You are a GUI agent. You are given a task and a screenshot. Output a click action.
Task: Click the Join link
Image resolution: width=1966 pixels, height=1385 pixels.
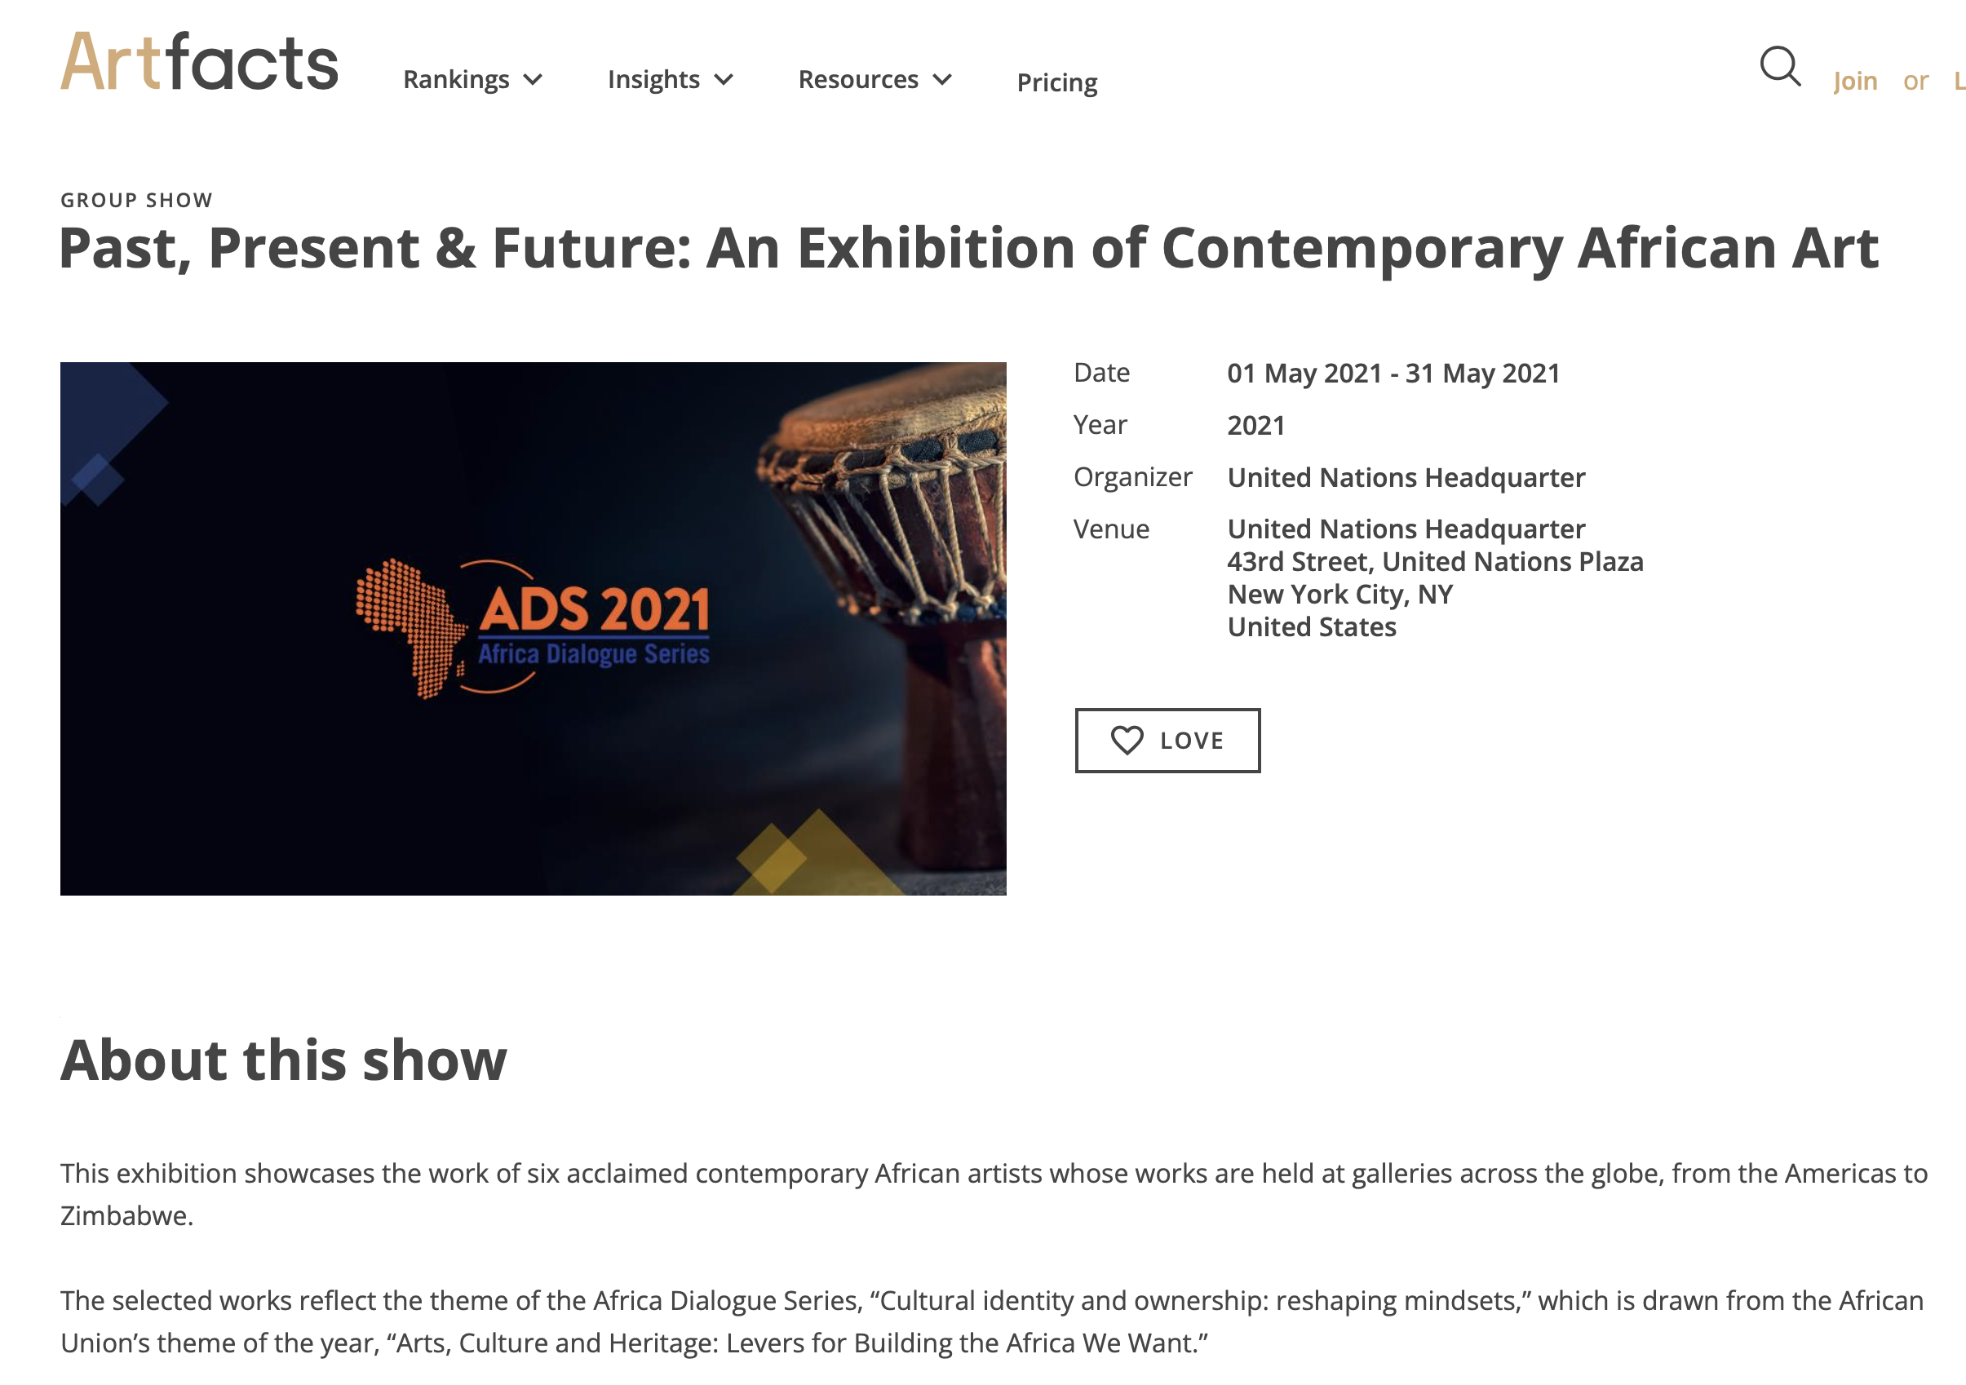(x=1855, y=82)
